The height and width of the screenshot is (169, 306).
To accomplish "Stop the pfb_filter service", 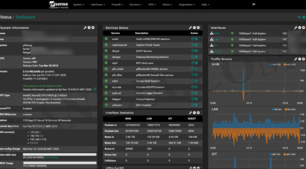I will click(196, 75).
